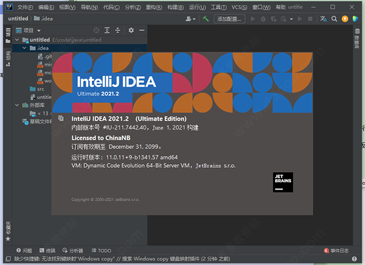The image size is (365, 265).
Task: Click the untitled breadcrumb in navigation bar
Action: coord(18,19)
